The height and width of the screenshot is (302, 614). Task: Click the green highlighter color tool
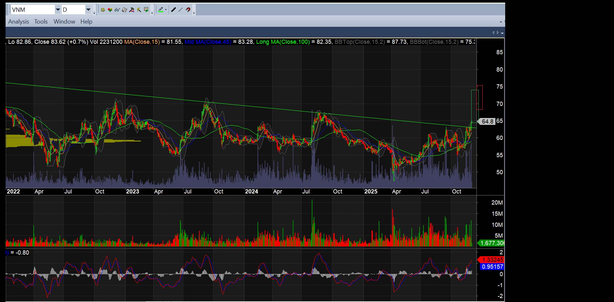coord(161,10)
